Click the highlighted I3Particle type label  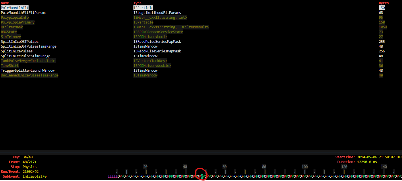(143, 8)
